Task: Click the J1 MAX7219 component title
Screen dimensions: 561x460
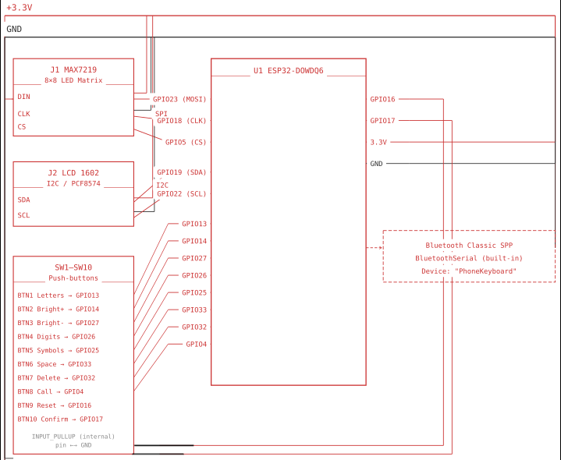Action: pos(73,69)
